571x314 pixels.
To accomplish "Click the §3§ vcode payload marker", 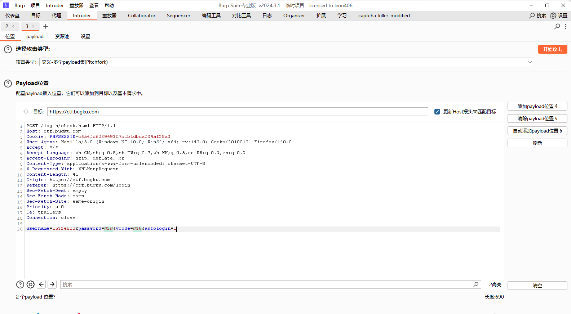I will tap(137, 229).
